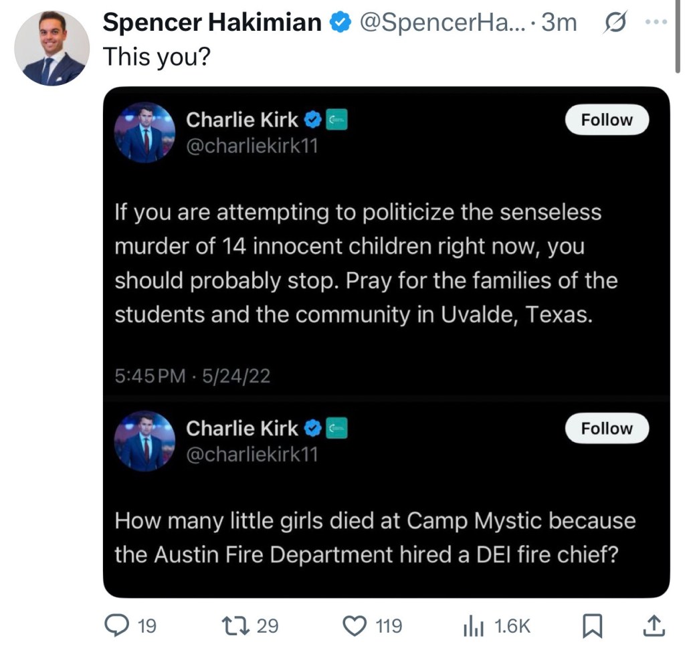Click Spencer Hakimian's blue verified badge
This screenshot has height=648, width=685.
(340, 23)
